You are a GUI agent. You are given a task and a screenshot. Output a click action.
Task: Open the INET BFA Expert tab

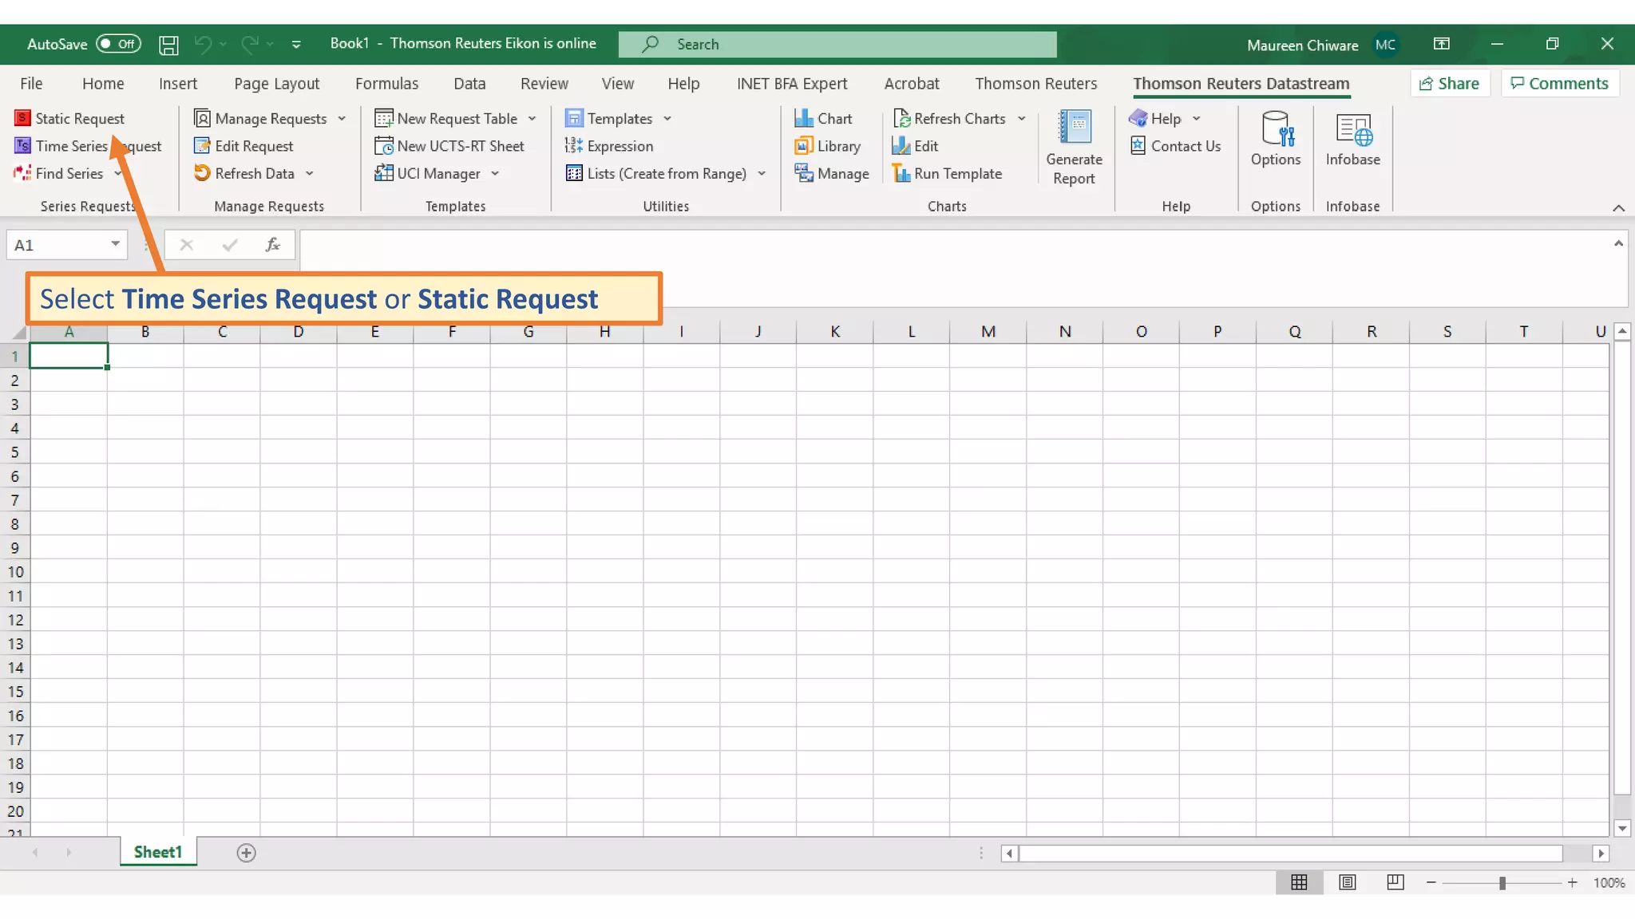[792, 83]
